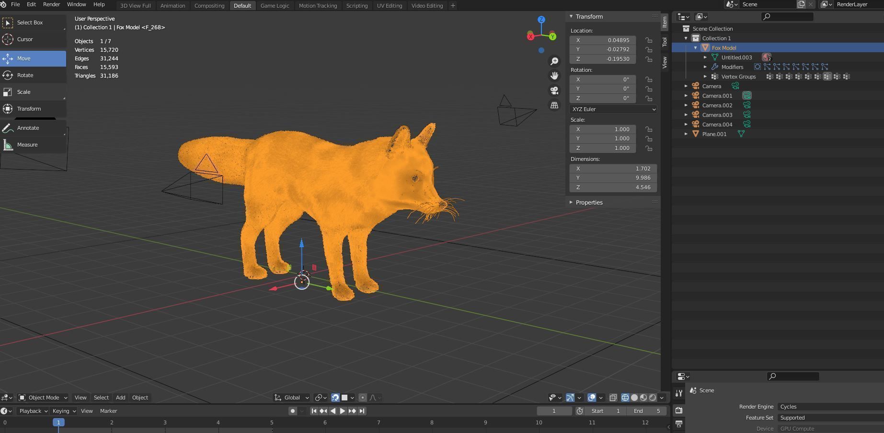Switch to the UV Editing workspace tab
This screenshot has height=433, width=884.
coord(389,6)
